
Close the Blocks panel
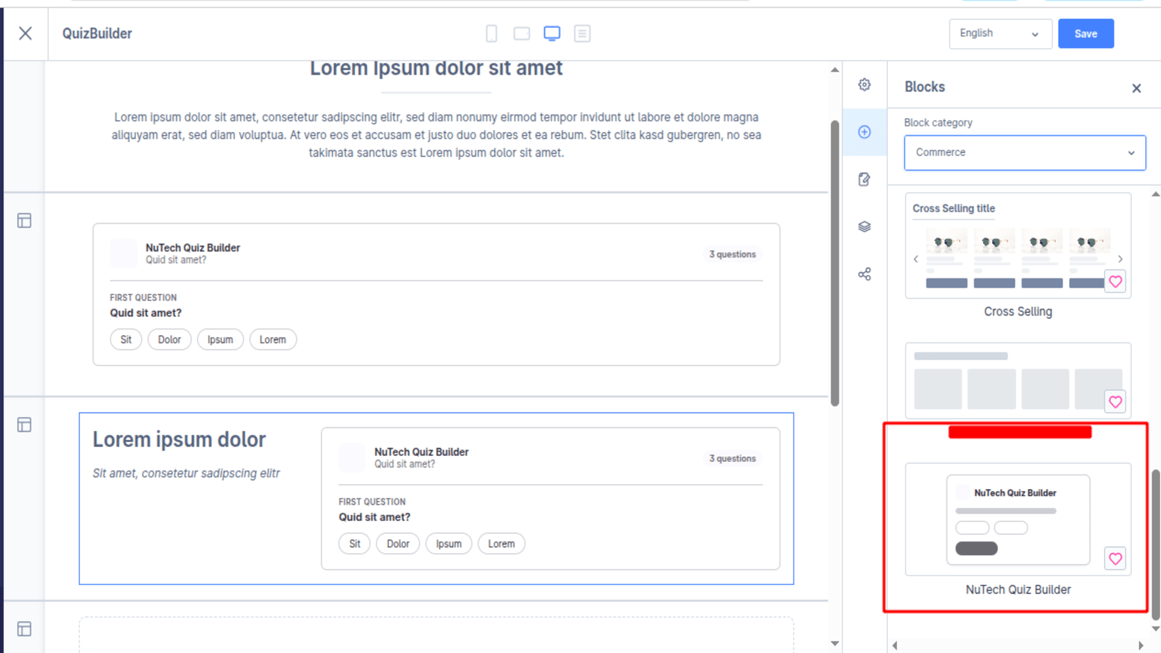coord(1136,88)
